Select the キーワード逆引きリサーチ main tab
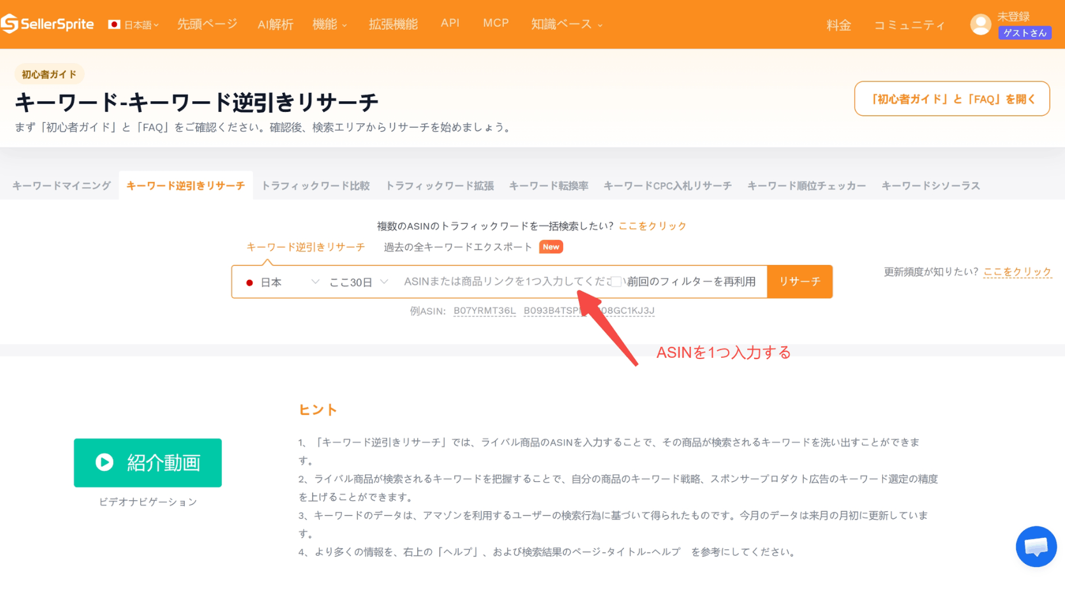Screen dimensions: 1065x599 pyautogui.click(x=185, y=186)
